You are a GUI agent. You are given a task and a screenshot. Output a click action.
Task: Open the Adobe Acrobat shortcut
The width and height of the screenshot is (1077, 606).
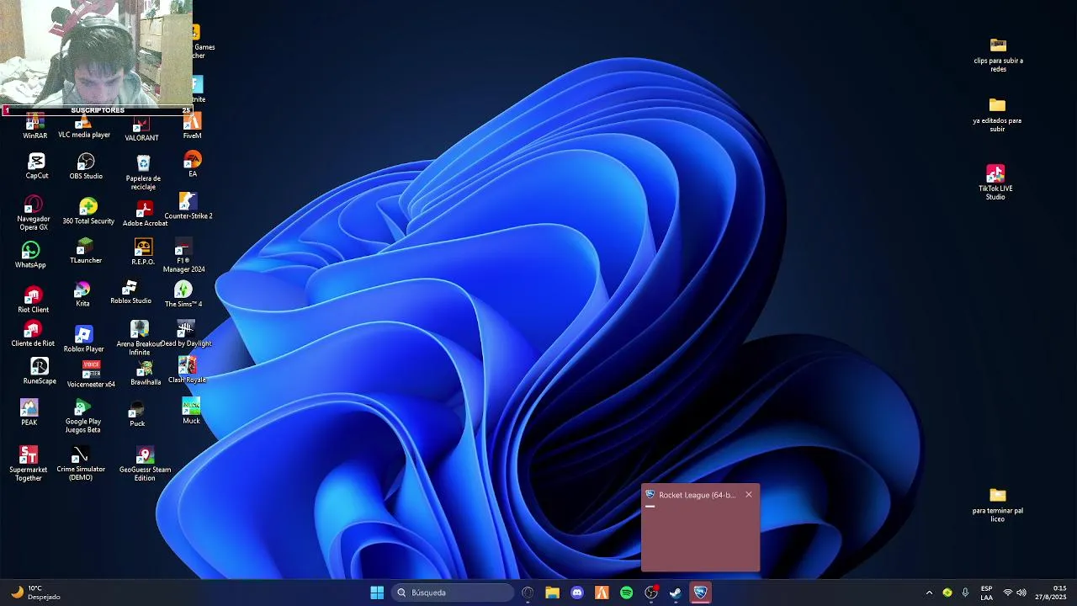point(145,214)
